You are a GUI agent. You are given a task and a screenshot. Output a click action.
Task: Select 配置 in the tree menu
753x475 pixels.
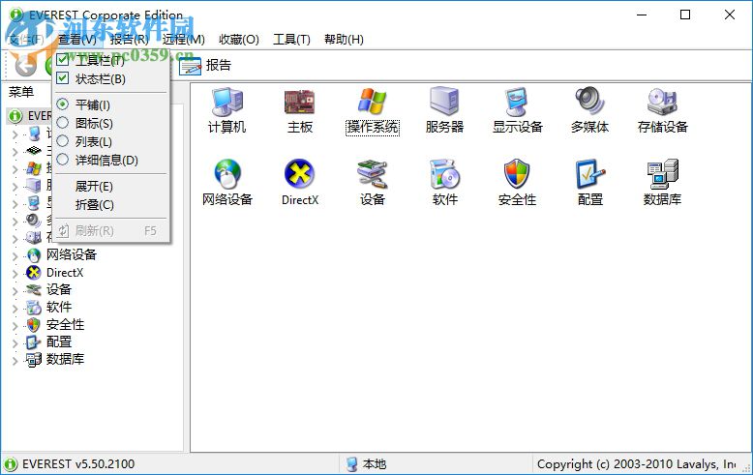coord(59,341)
